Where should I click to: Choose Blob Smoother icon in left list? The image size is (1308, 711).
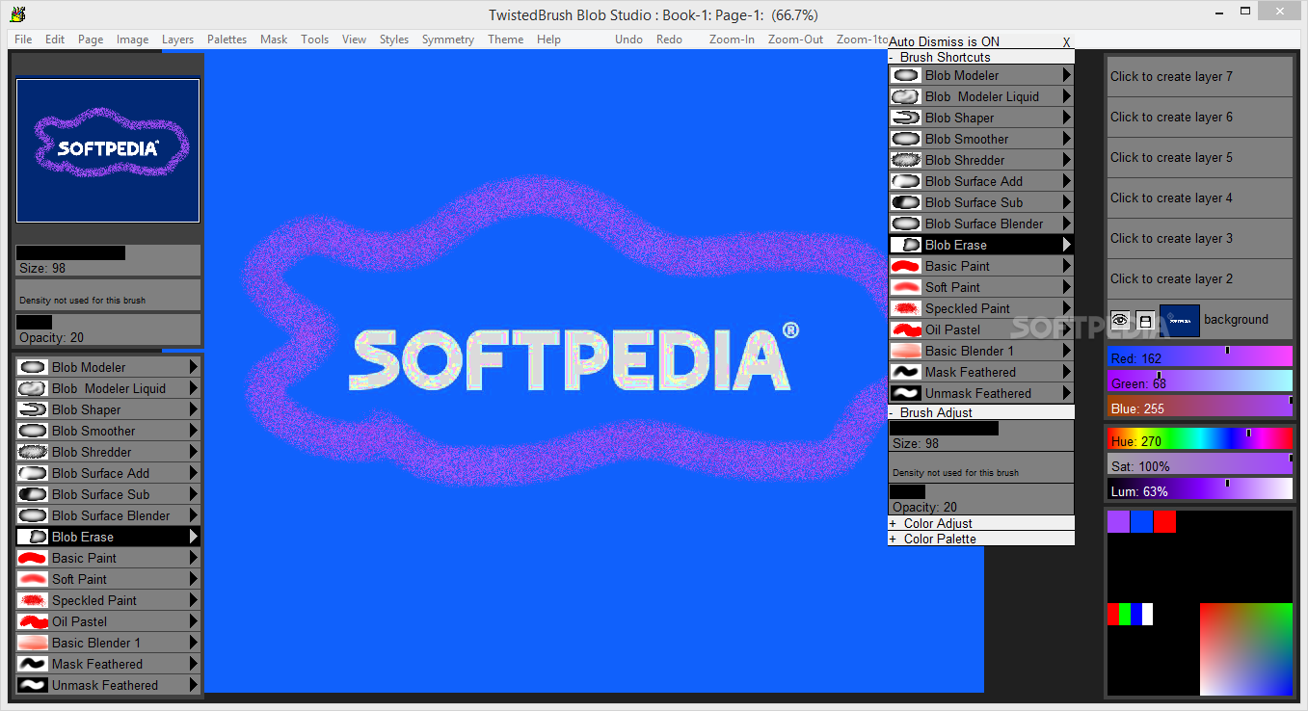click(33, 431)
